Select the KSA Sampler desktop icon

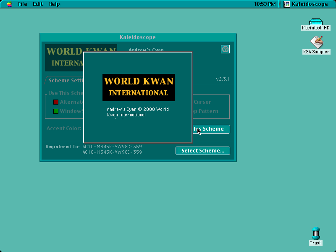pos(316,45)
